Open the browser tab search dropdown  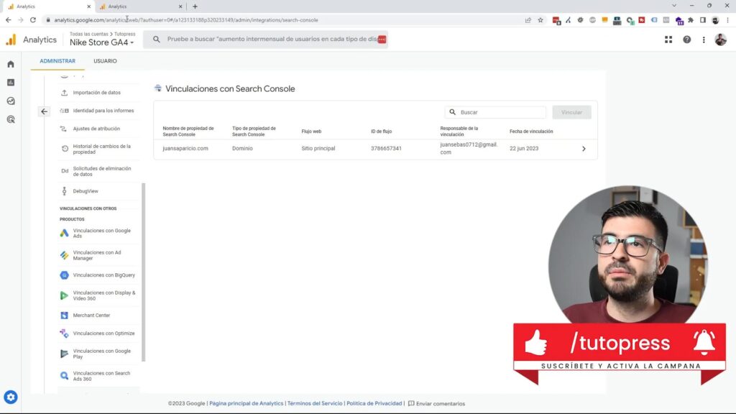(x=674, y=6)
